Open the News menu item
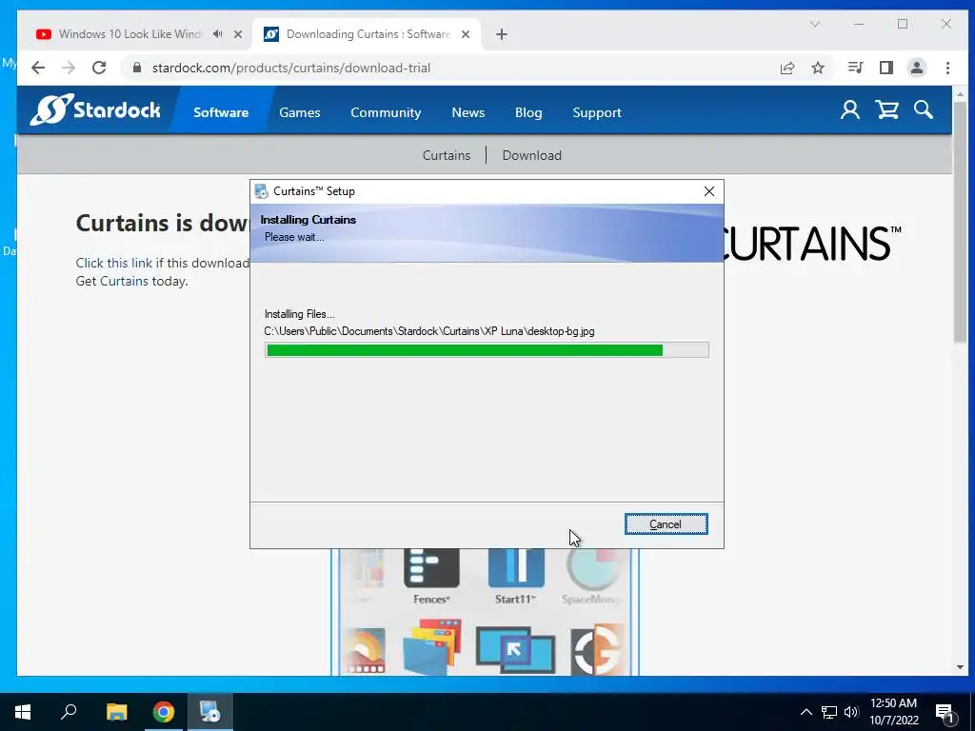Screen dimensions: 975x731 pyautogui.click(x=468, y=112)
